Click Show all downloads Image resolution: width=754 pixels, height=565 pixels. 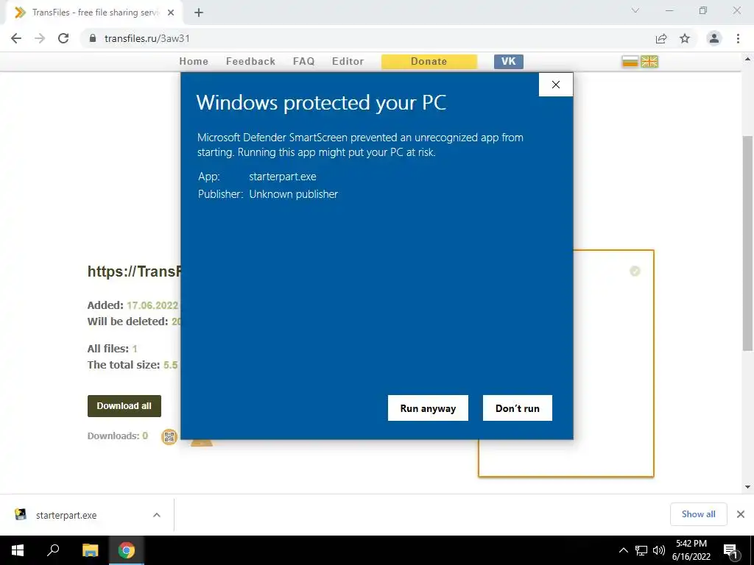coord(698,514)
